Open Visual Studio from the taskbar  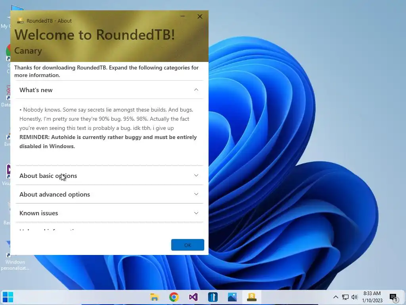(193, 297)
